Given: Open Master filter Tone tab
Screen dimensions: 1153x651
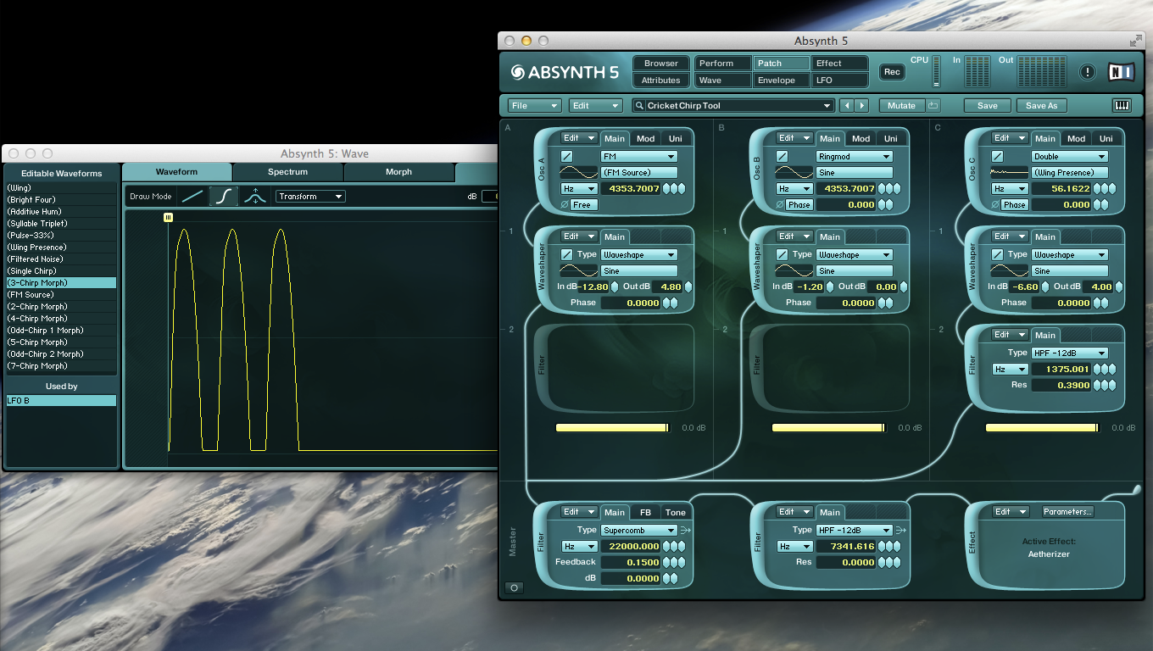Looking at the screenshot, I should coord(676,512).
